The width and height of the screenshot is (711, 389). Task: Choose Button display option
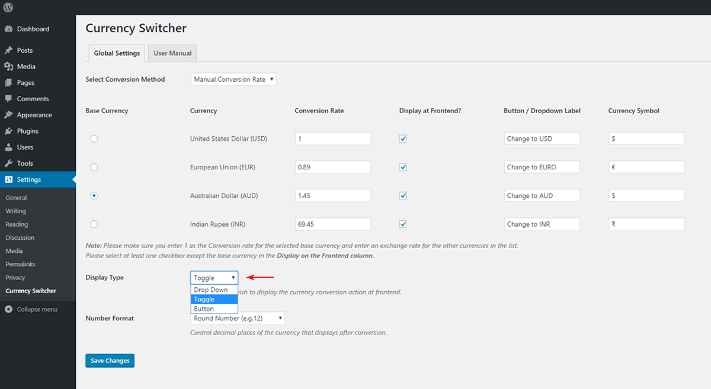[214, 309]
